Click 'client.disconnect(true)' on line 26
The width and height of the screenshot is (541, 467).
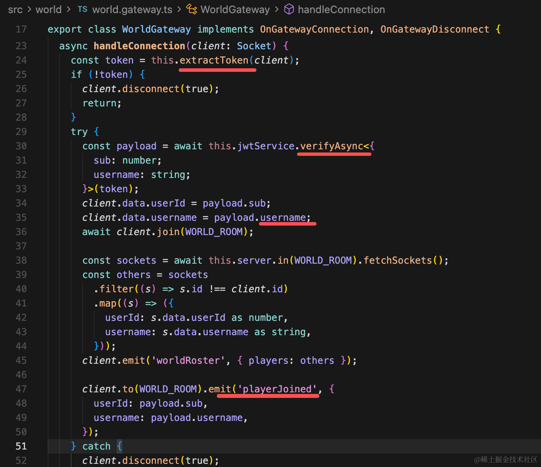pyautogui.click(x=148, y=89)
